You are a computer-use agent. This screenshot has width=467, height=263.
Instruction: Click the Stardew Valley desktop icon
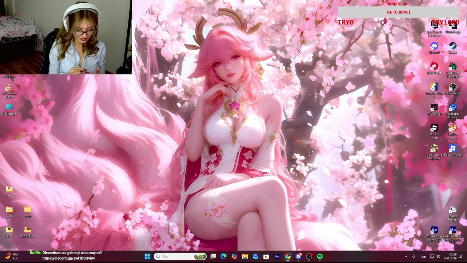[453, 131]
